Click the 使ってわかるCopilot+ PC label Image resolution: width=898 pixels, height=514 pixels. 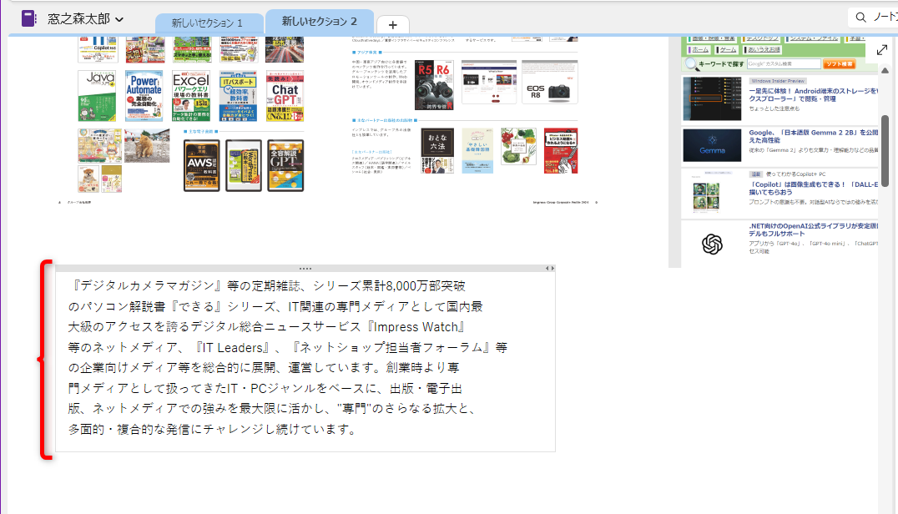click(x=795, y=174)
